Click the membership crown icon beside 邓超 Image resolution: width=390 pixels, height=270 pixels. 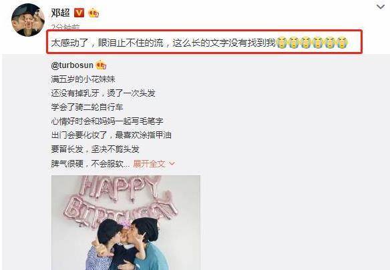(93, 13)
